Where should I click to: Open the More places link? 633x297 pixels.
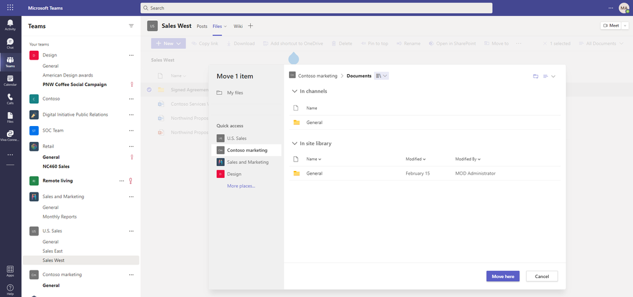241,186
